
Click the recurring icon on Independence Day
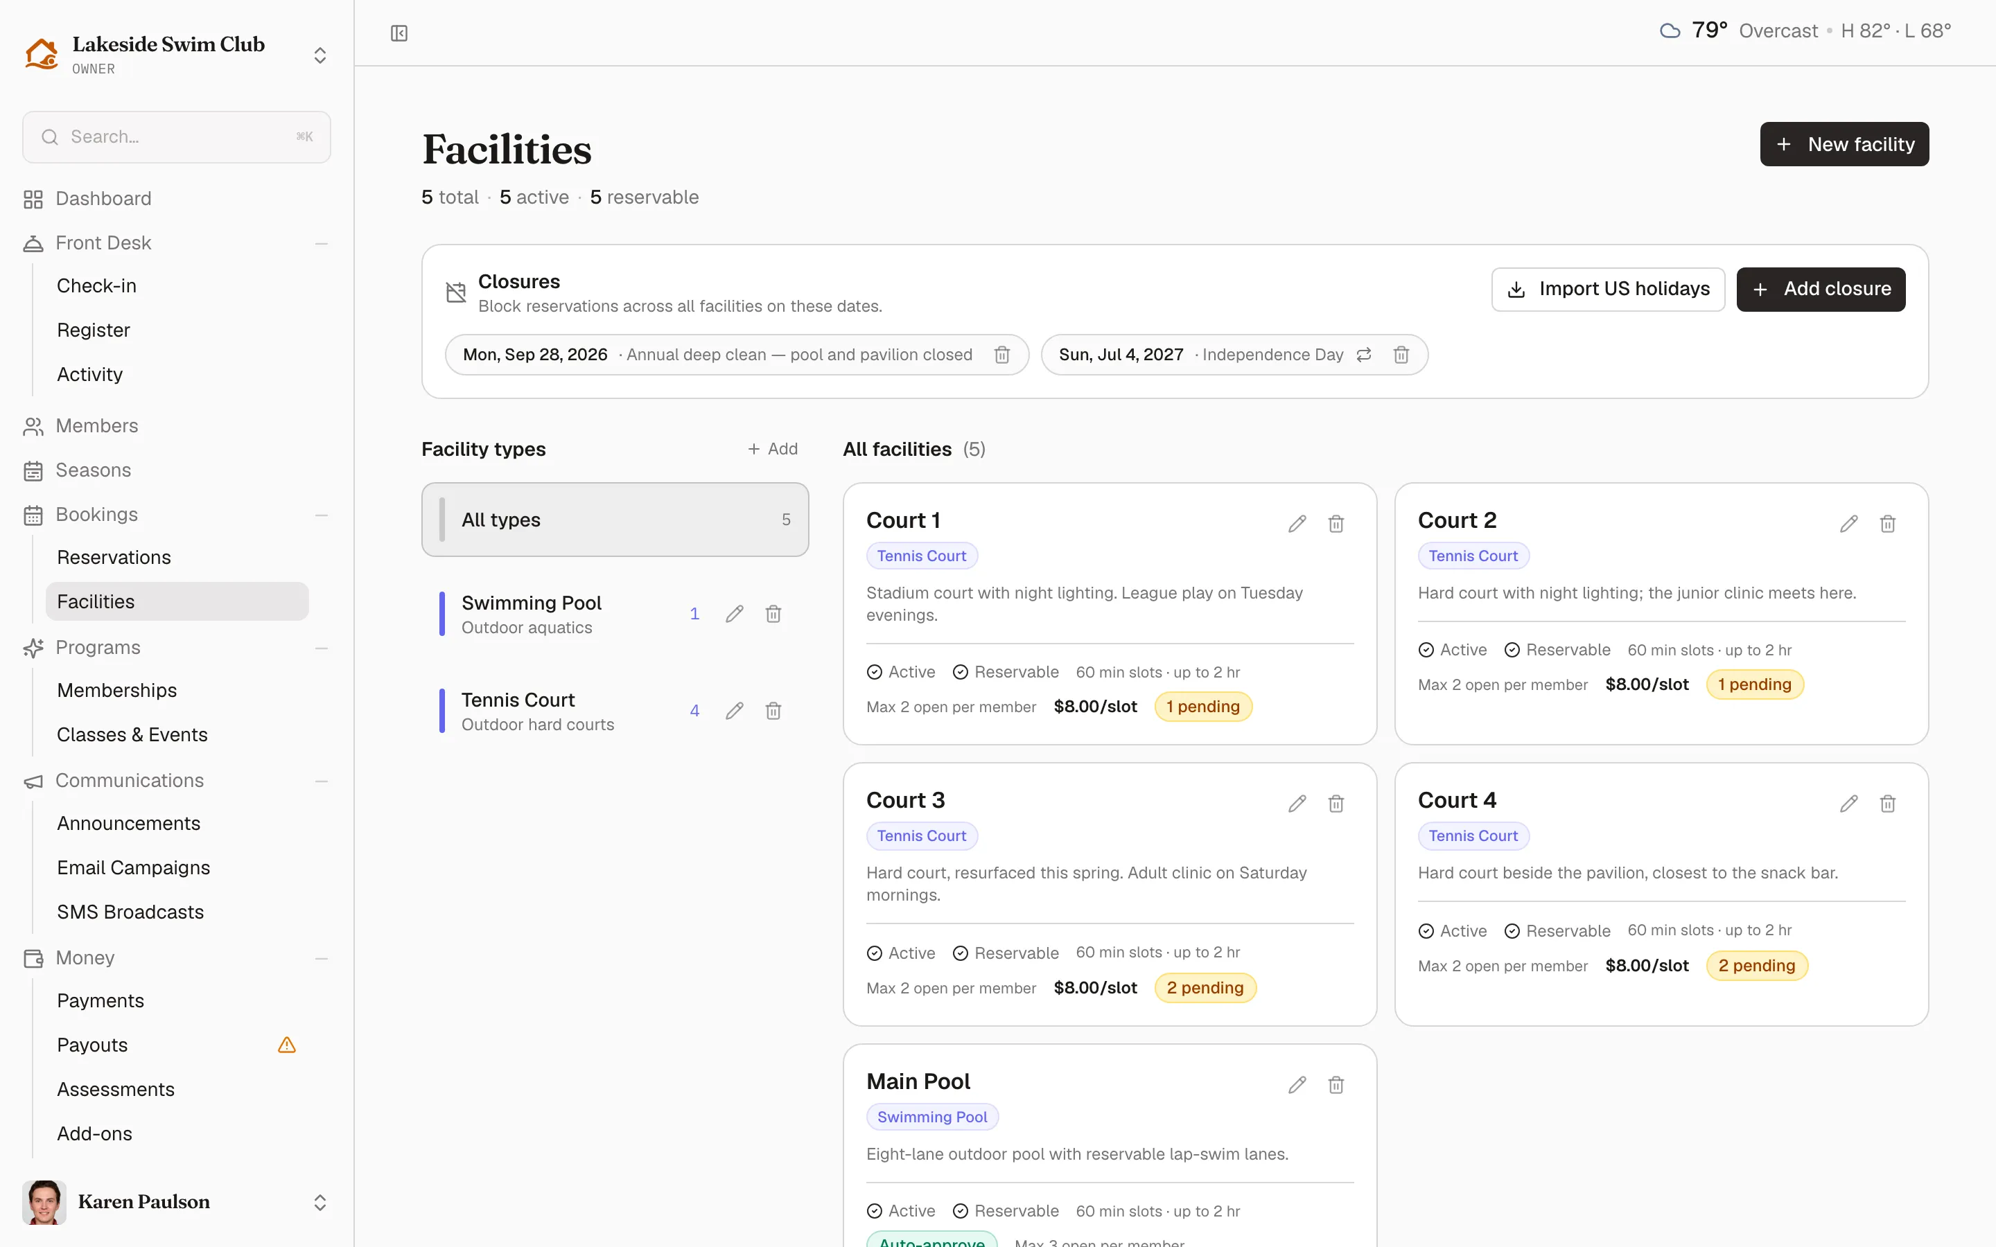click(1364, 355)
